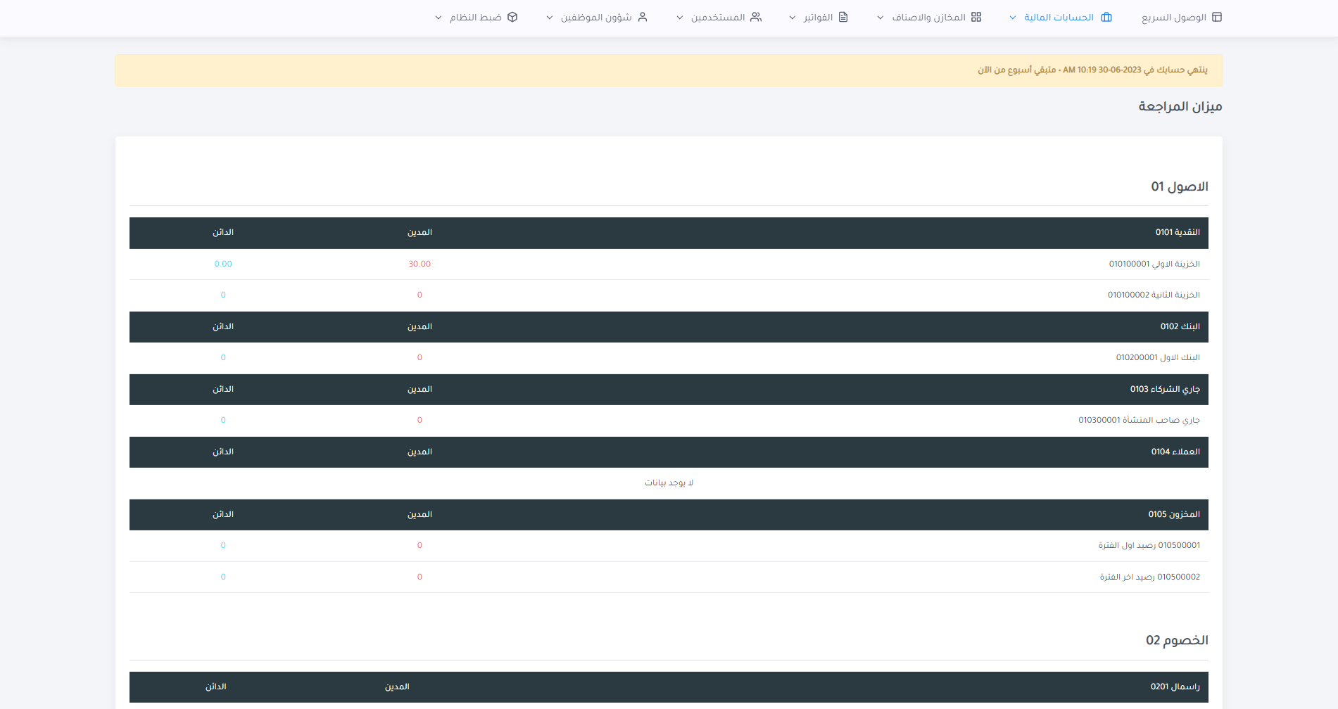Click the person icon beside شؤون الموظفين
1338x709 pixels.
[643, 17]
